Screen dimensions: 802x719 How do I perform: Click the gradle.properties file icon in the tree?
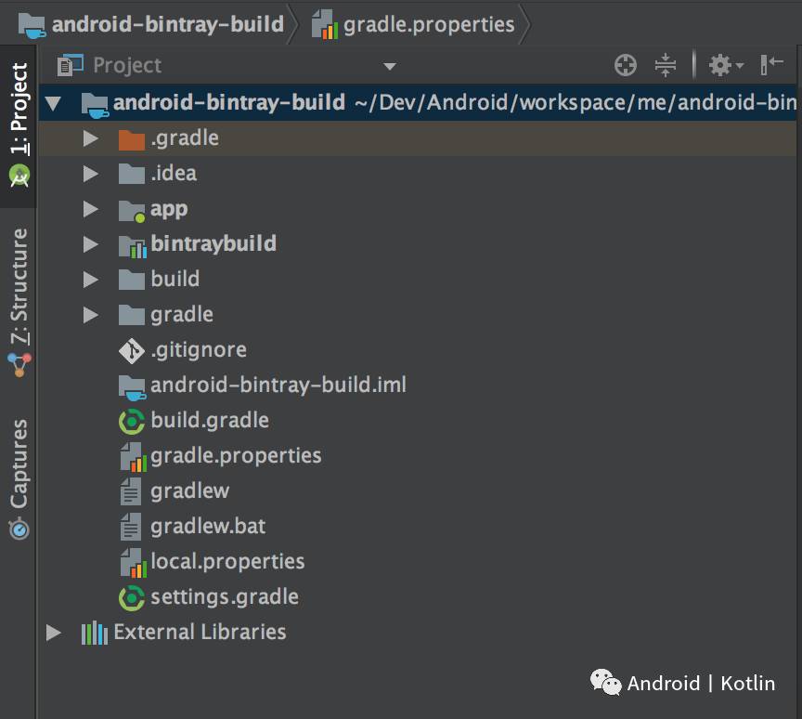point(133,457)
